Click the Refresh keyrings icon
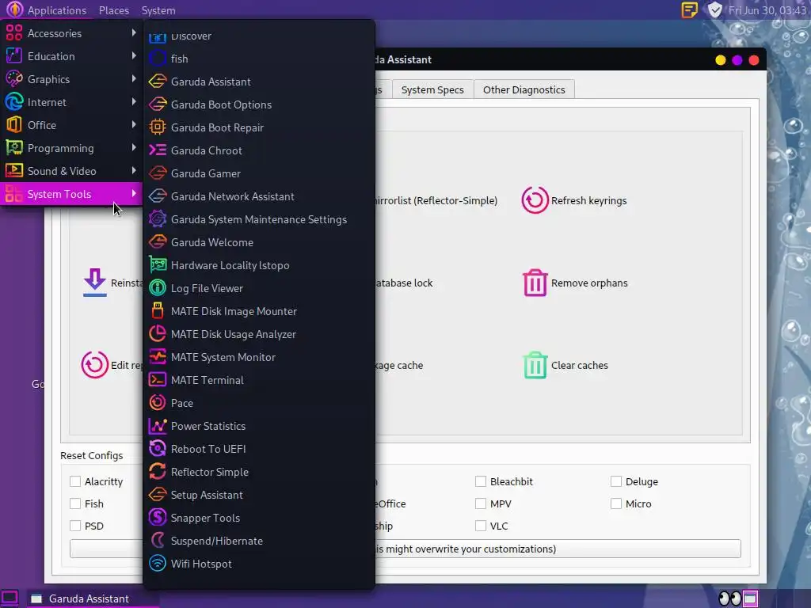 (535, 200)
